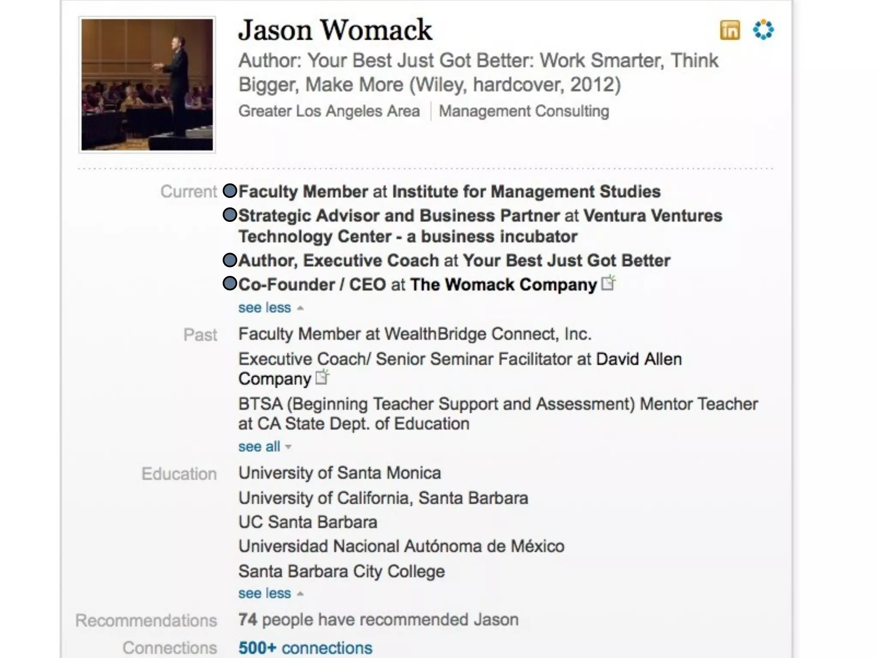Click the bullet next to Faculty Member
This screenshot has width=877, height=658.
[x=230, y=191]
